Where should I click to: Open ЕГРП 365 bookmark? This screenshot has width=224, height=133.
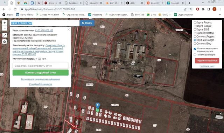point(138,15)
